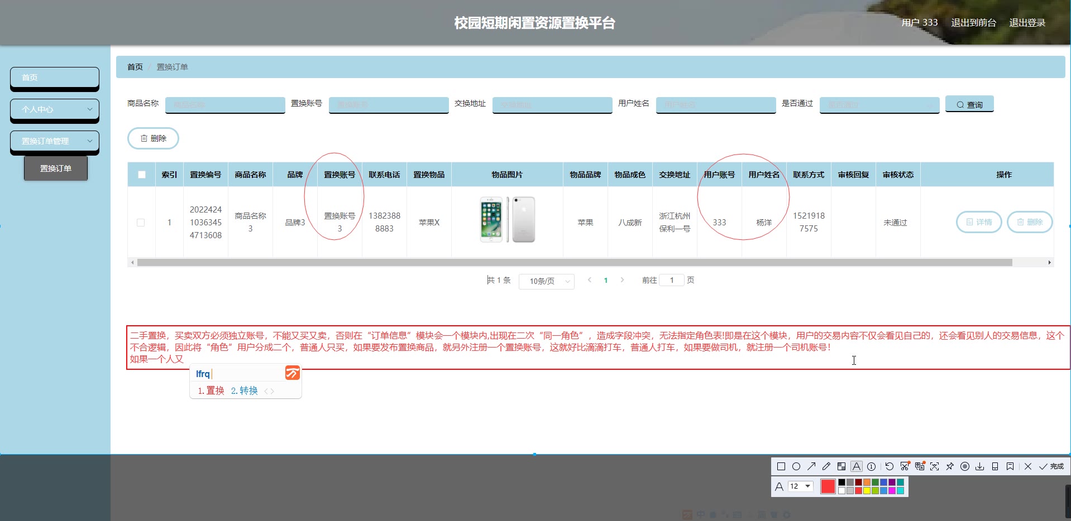The image size is (1071, 521).
Task: Open the 是否通过 dropdown
Action: [x=879, y=105]
